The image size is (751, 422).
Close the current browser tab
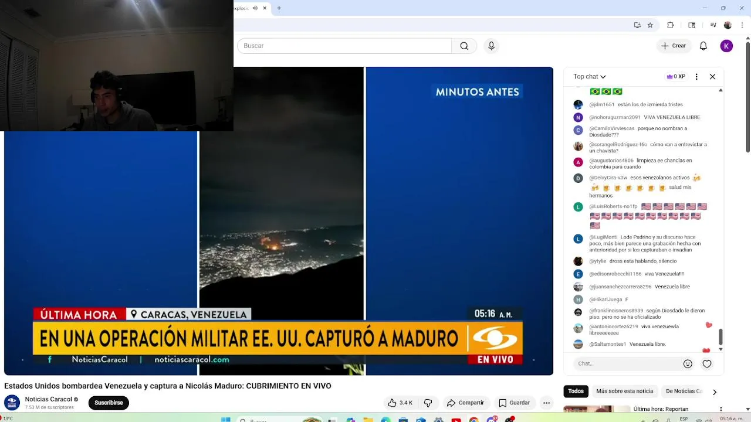265,8
